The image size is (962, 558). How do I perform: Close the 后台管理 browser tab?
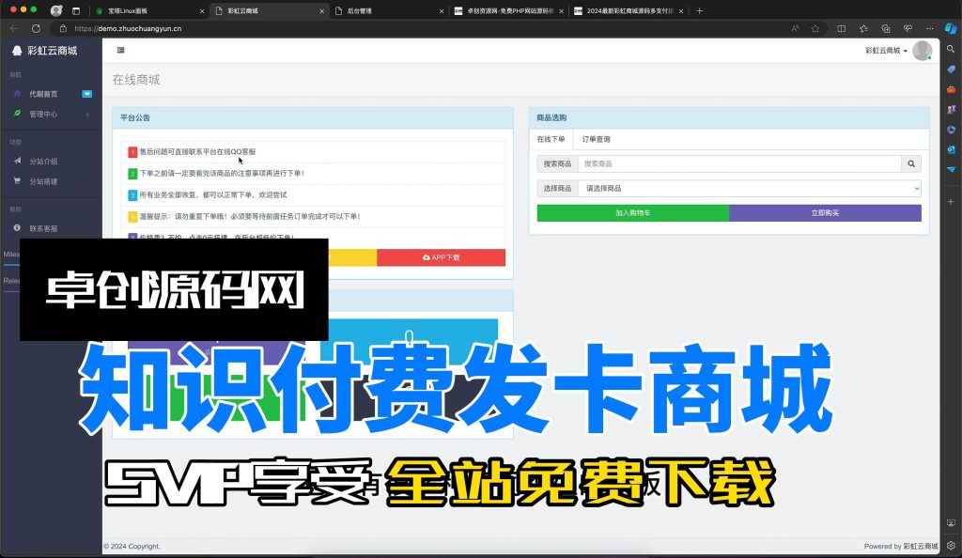[x=442, y=11]
